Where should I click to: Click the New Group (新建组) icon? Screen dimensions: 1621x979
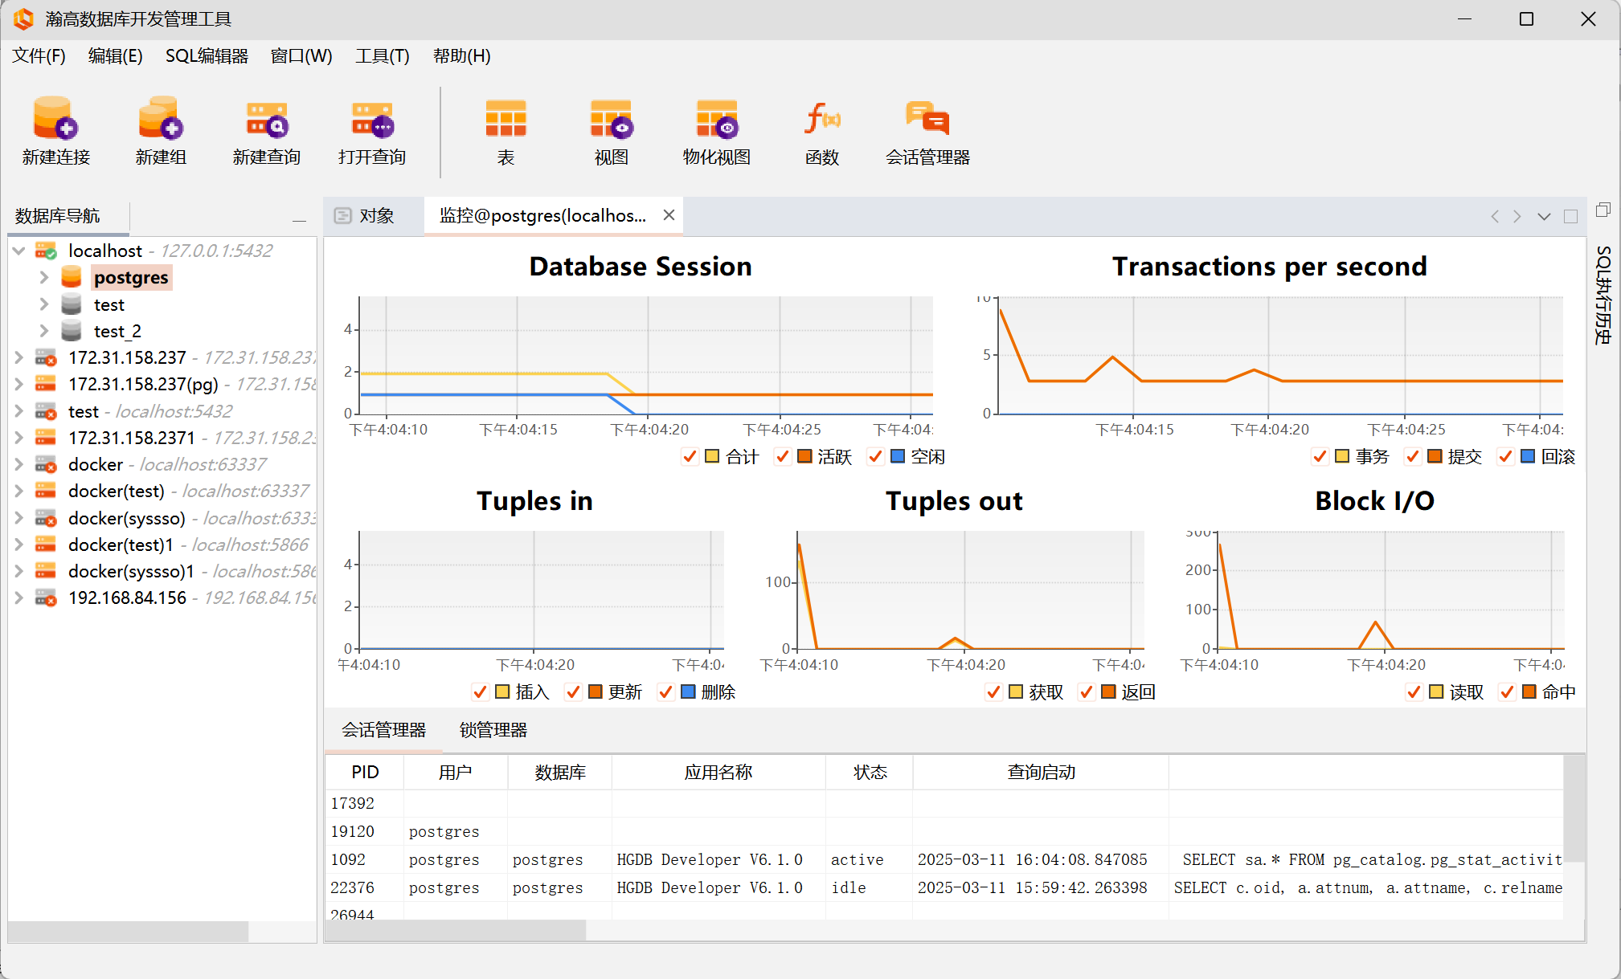[x=161, y=118]
